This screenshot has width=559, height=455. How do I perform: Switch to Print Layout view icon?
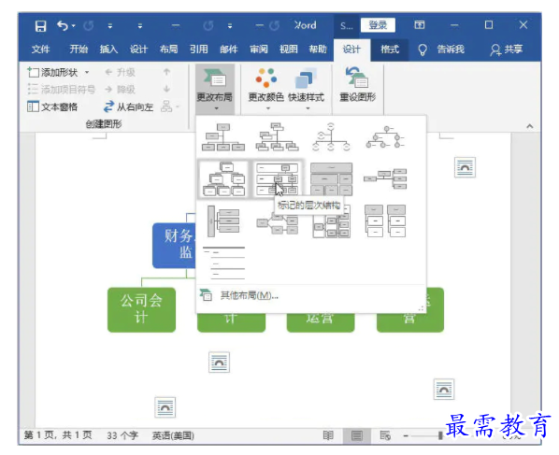(x=356, y=435)
